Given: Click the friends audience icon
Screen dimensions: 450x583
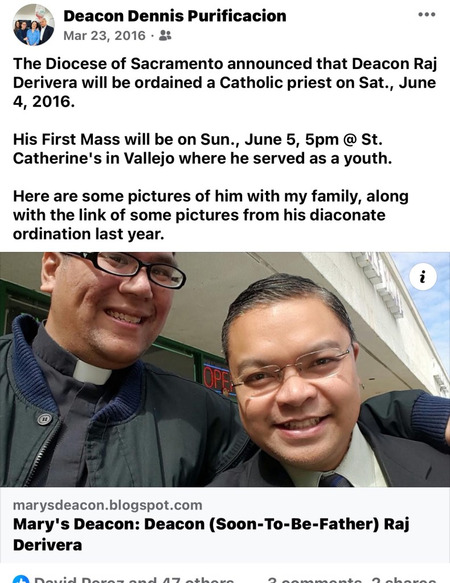Looking at the screenshot, I should (165, 35).
